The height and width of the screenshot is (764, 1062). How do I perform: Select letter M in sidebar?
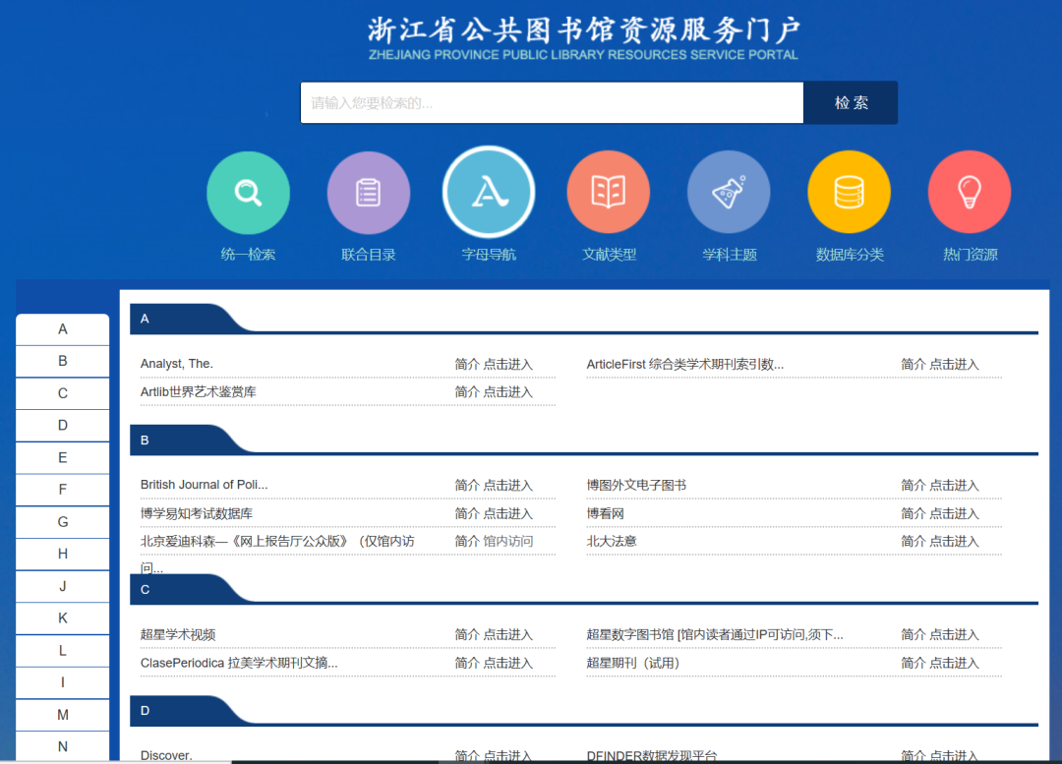pyautogui.click(x=62, y=715)
